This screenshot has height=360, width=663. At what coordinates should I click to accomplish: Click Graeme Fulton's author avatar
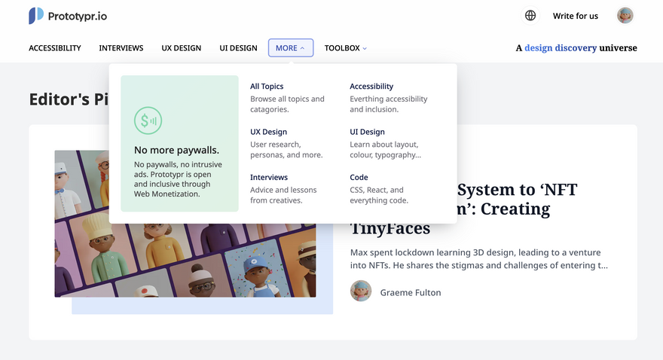coord(361,291)
